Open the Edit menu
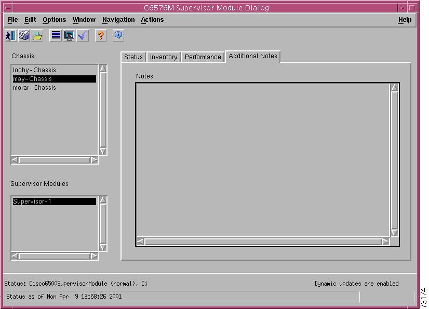Image resolution: width=429 pixels, height=309 pixels. pos(30,20)
